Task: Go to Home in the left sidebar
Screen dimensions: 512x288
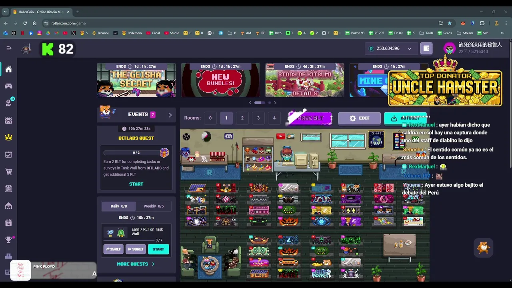Action: (x=8, y=69)
